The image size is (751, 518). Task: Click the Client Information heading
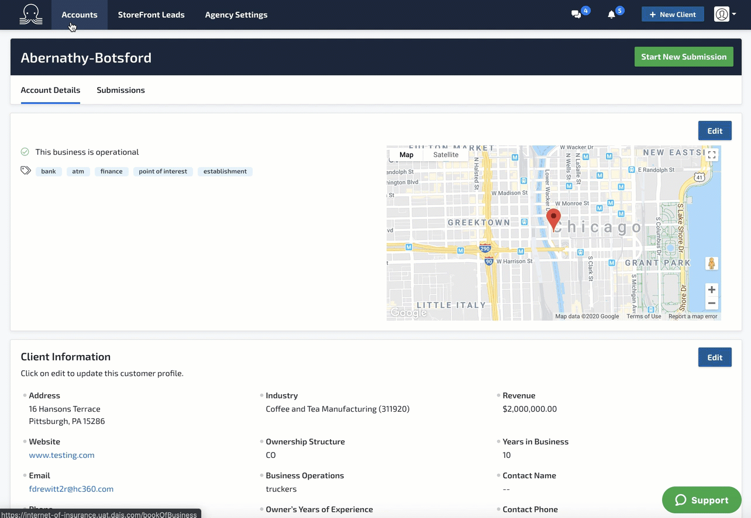point(66,357)
